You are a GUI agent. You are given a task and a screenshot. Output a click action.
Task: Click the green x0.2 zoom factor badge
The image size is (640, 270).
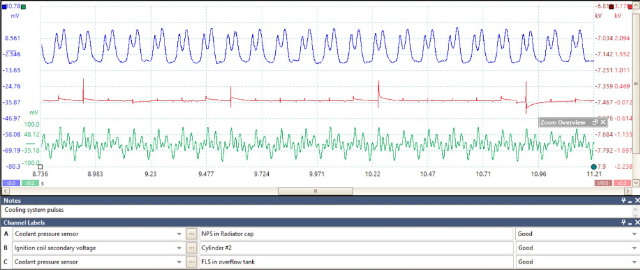(x=29, y=183)
